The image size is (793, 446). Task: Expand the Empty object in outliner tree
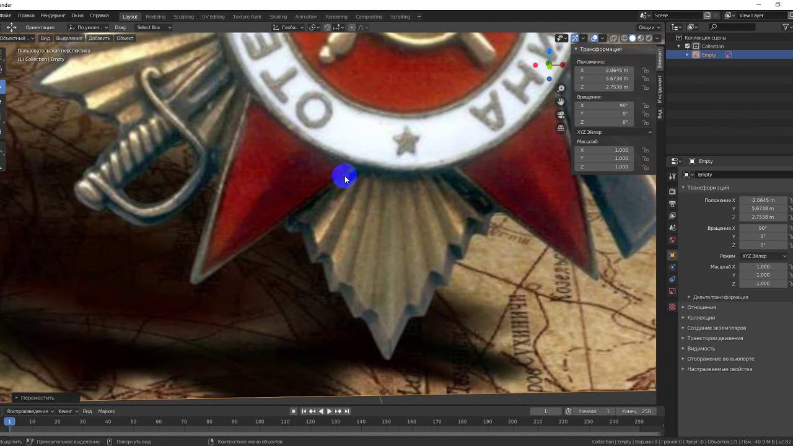pos(687,55)
